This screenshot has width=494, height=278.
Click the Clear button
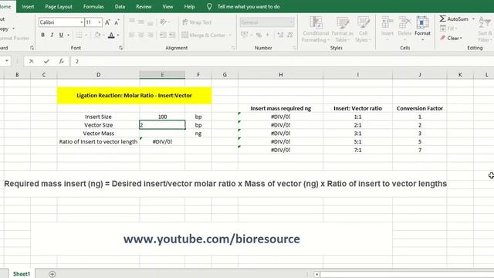[x=451, y=38]
